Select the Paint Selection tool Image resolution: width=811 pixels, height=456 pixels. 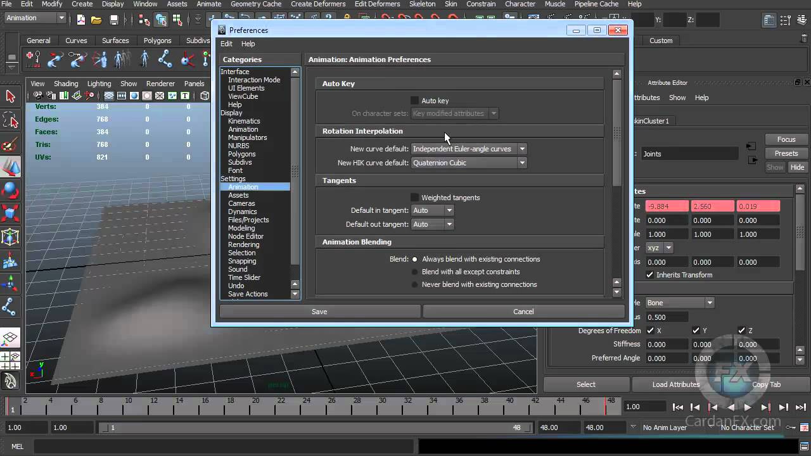click(10, 144)
